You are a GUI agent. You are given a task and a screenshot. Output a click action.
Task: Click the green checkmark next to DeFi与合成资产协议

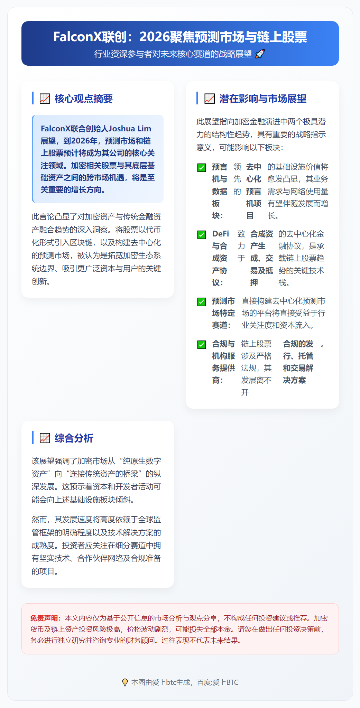pyautogui.click(x=202, y=235)
